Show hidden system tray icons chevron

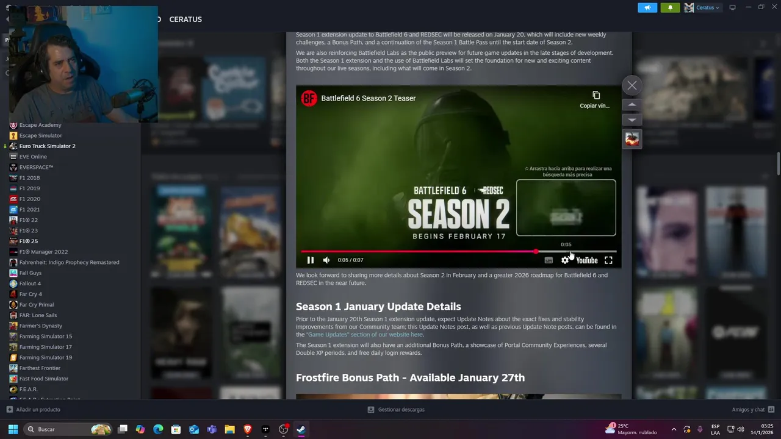coord(674,429)
